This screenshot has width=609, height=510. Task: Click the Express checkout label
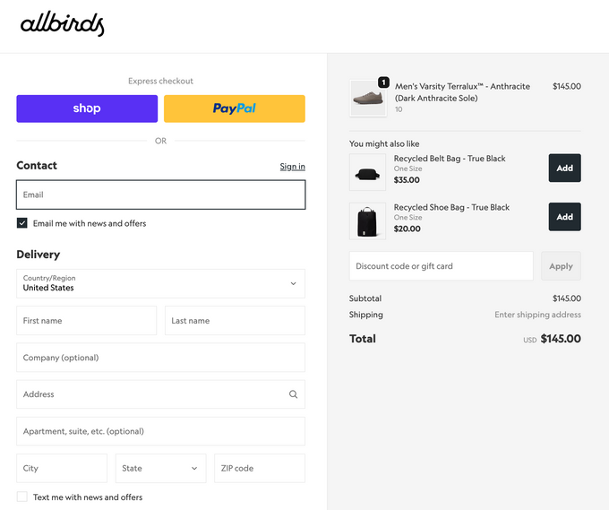(x=161, y=81)
